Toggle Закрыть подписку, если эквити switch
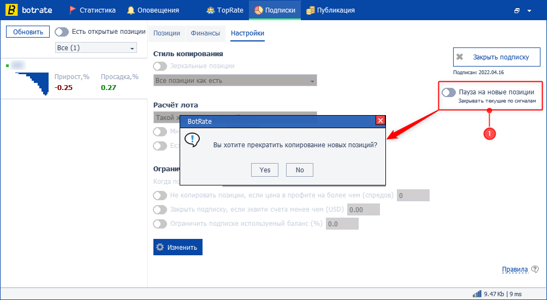 (x=160, y=210)
